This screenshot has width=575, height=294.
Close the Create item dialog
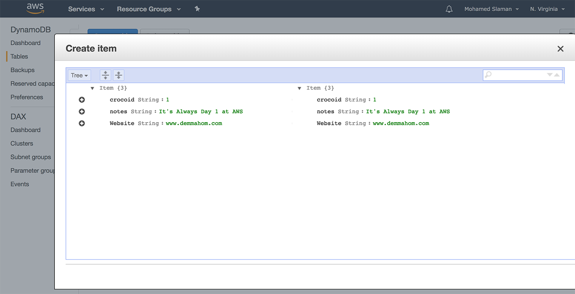click(x=560, y=49)
